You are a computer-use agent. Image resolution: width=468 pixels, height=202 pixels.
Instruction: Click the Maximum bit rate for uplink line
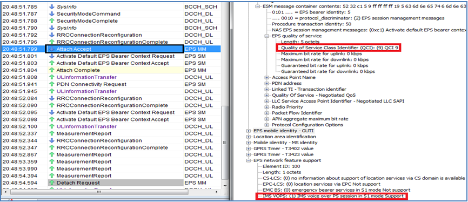(x=322, y=53)
